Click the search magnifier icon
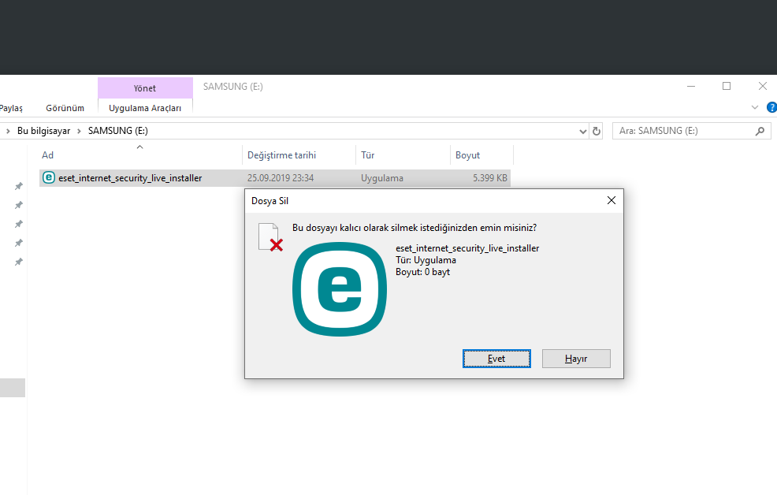 pyautogui.click(x=760, y=132)
